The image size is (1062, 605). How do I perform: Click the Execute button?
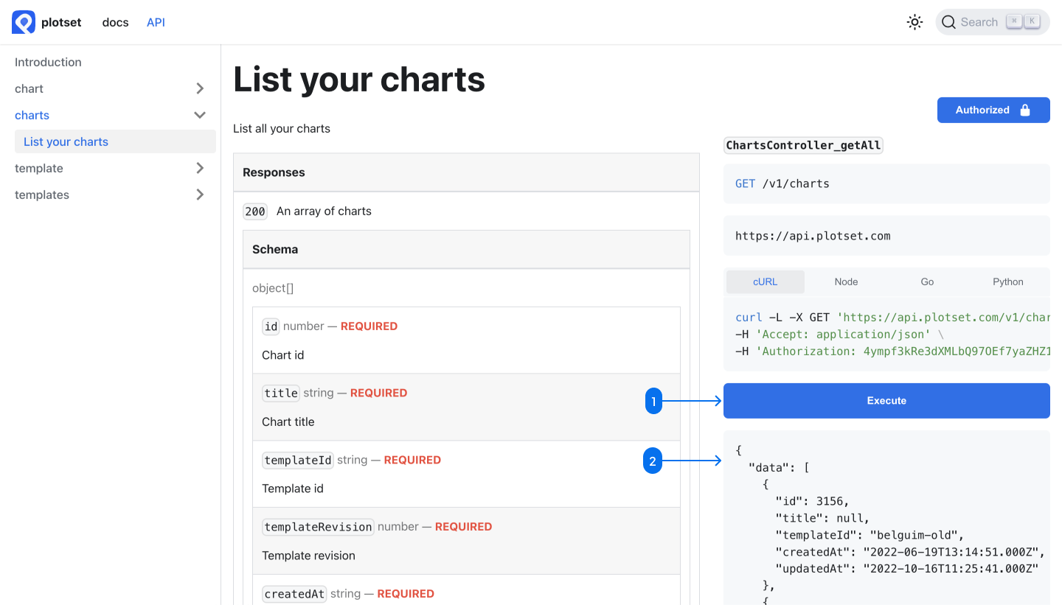point(886,400)
